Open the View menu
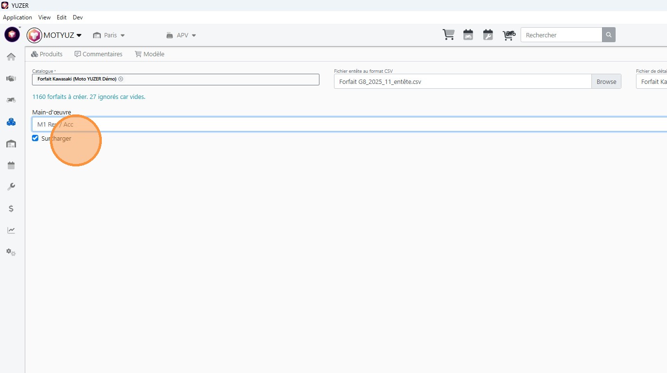This screenshot has width=667, height=373. pyautogui.click(x=45, y=17)
